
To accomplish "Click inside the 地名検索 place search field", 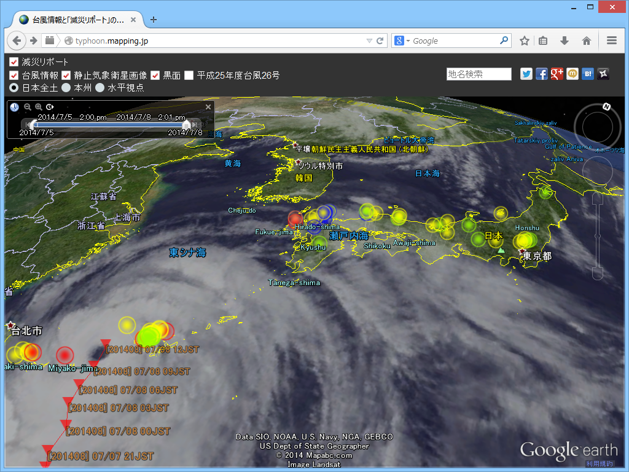I will pyautogui.click(x=479, y=74).
